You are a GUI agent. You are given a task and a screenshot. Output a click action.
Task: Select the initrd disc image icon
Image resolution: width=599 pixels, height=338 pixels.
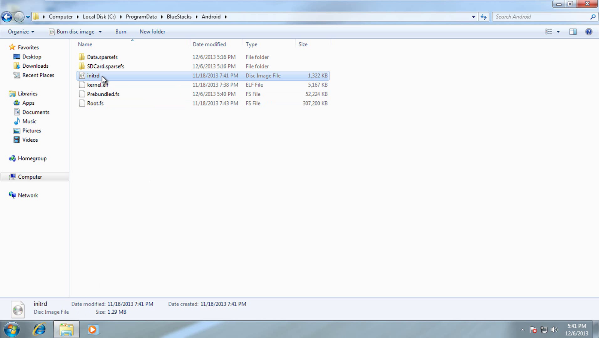tap(82, 76)
